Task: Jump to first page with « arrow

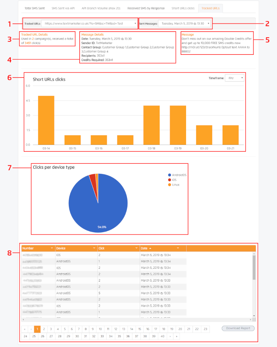Action: click(25, 329)
